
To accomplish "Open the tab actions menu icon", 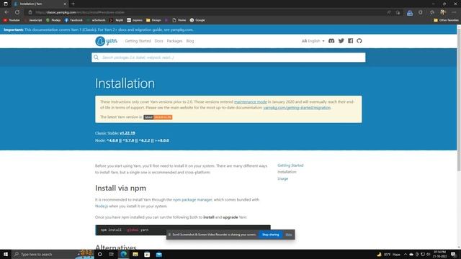I will point(6,4).
